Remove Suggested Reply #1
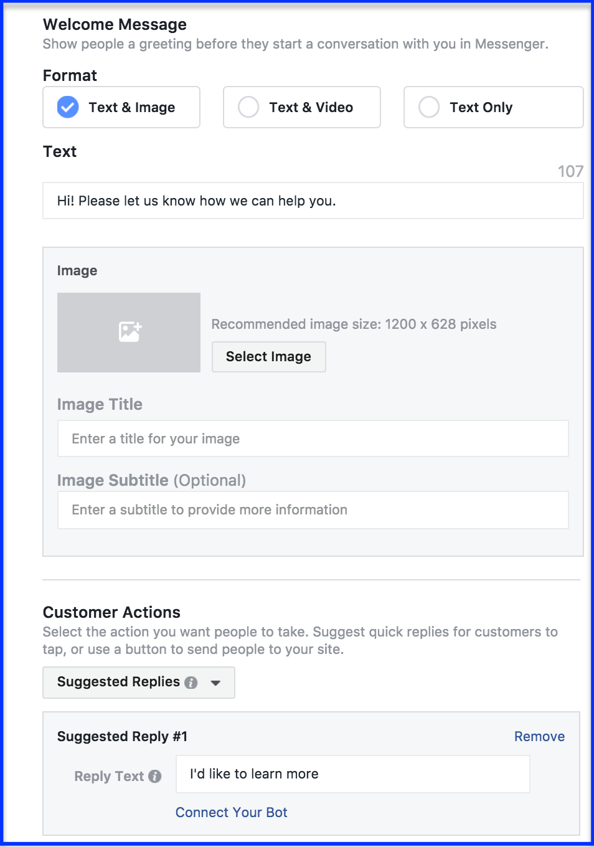 (x=539, y=736)
